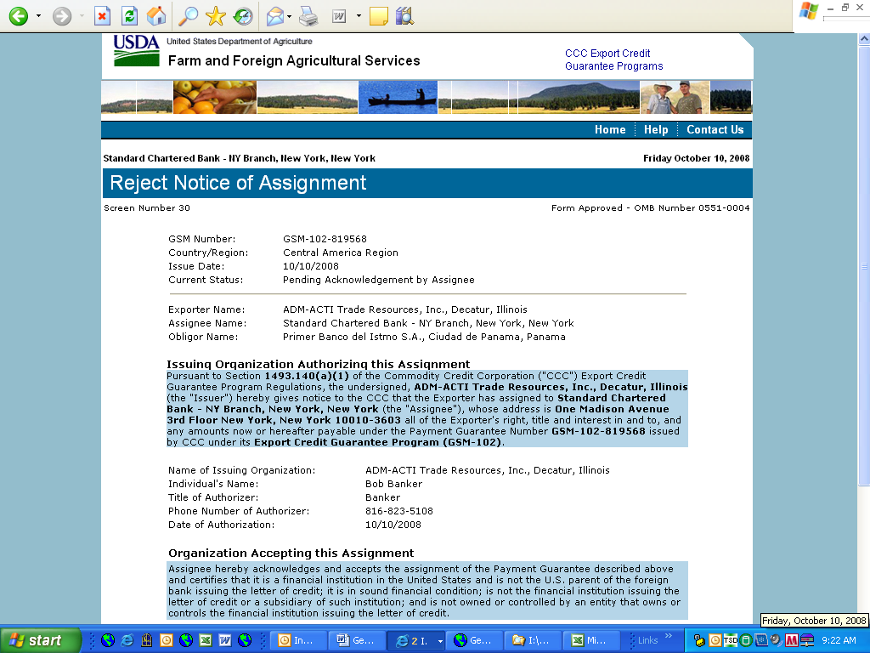Open Favorites with the yellow star icon
This screenshot has height=653, width=870.
click(215, 16)
